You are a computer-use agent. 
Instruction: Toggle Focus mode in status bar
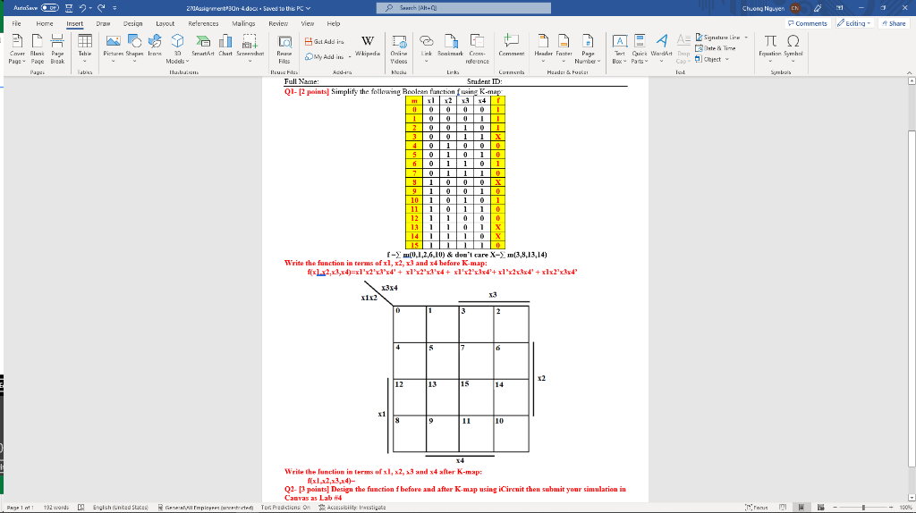[757, 507]
